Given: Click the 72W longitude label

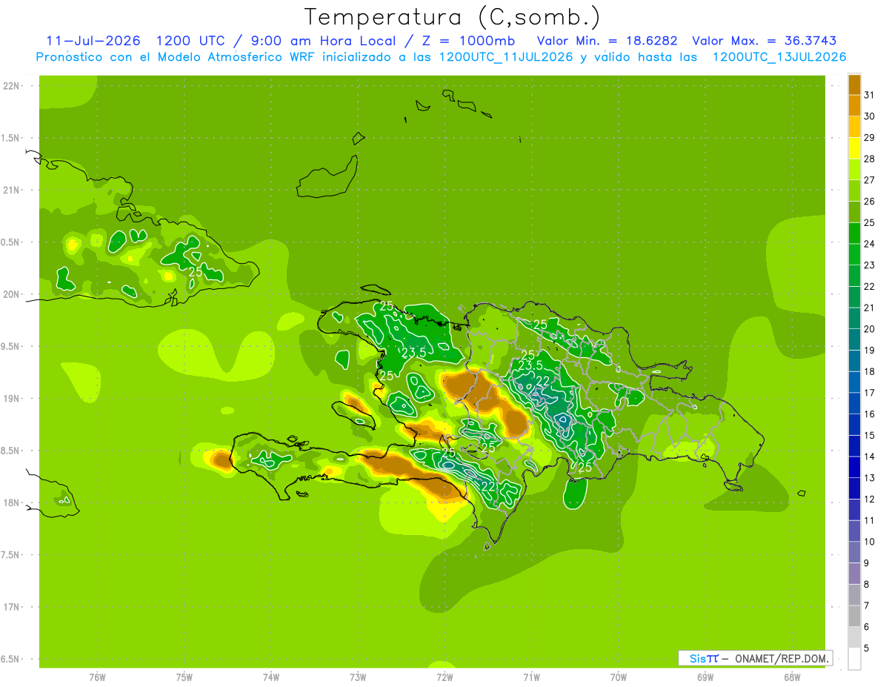Looking at the screenshot, I should [444, 677].
